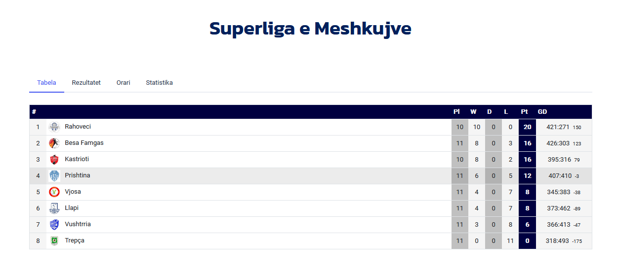
Task: Click the Vushtrria blue club logo
Action: click(54, 225)
